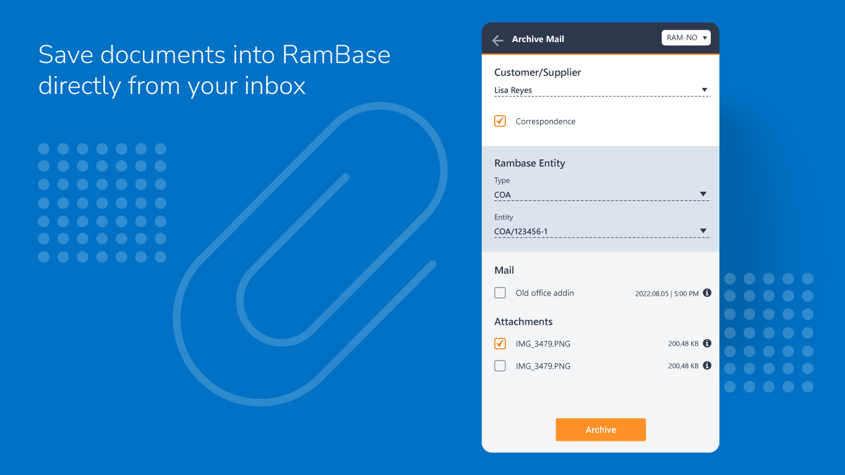
Task: Click the Old office addin label
Action: tap(545, 293)
